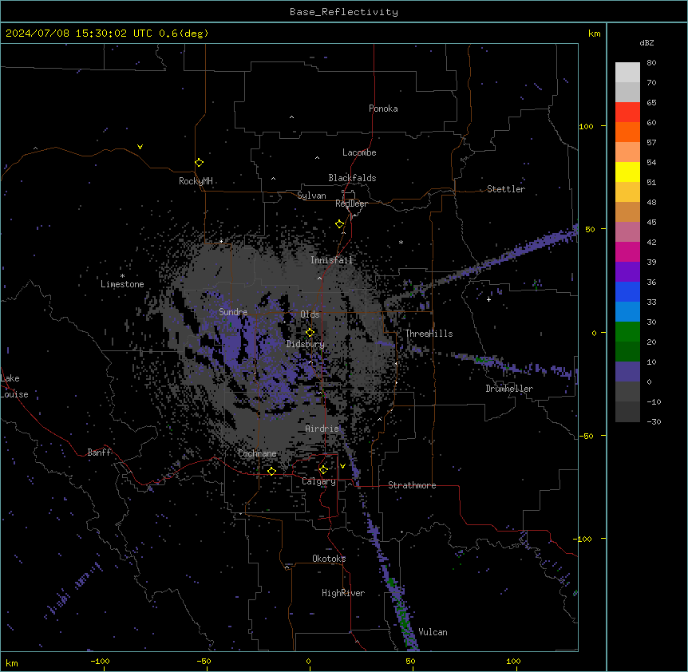The width and height of the screenshot is (688, 672).
Task: Click the Sundre label
Action: (x=233, y=312)
